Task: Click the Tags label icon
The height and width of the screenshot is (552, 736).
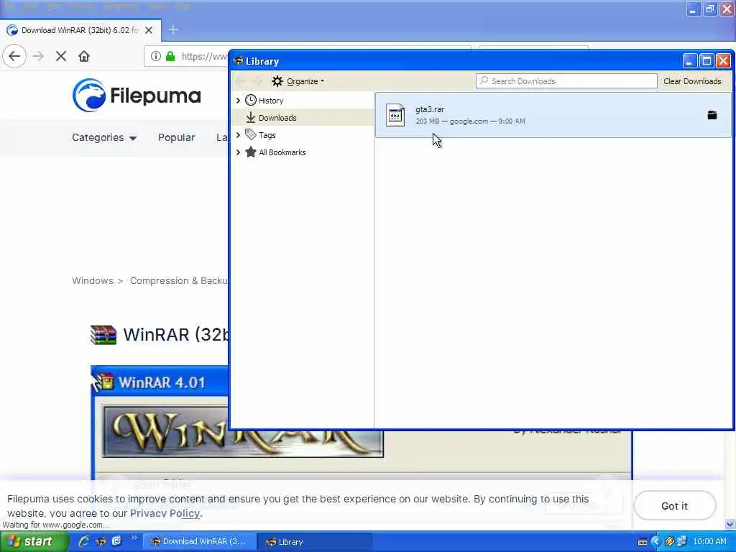Action: point(251,134)
